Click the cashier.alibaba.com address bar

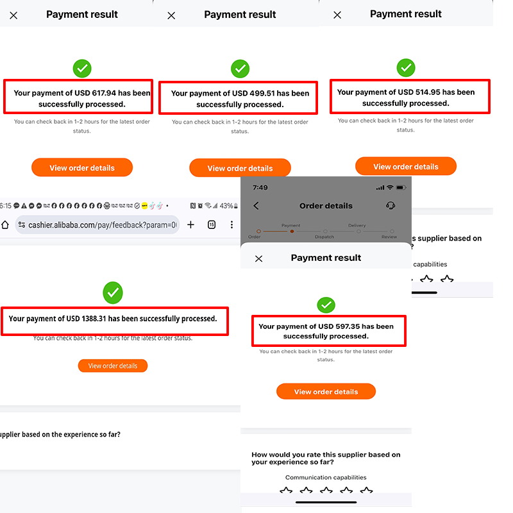coord(97,225)
